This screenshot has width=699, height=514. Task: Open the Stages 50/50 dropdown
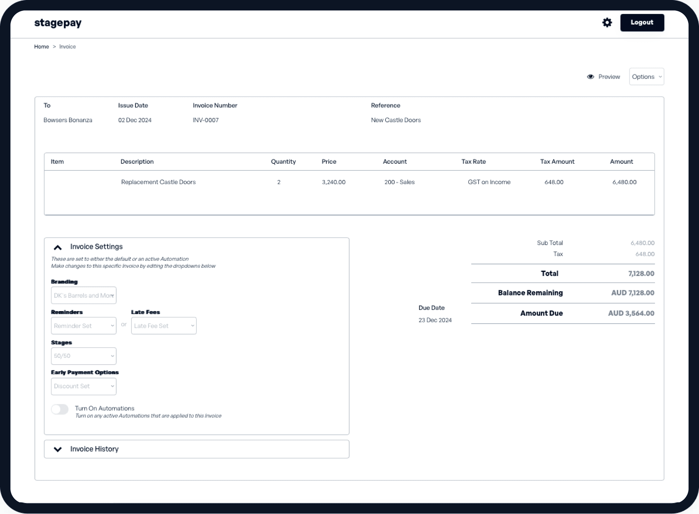point(84,356)
